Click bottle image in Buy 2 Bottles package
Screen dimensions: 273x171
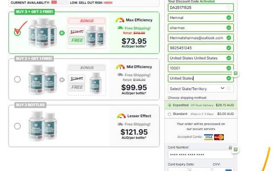point(43,126)
